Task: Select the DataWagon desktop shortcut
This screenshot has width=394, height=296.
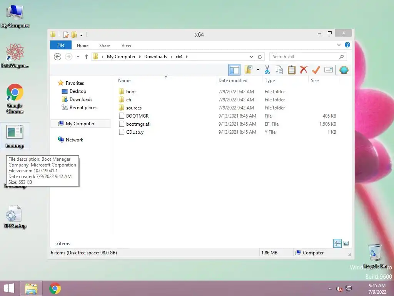Action: (15, 55)
